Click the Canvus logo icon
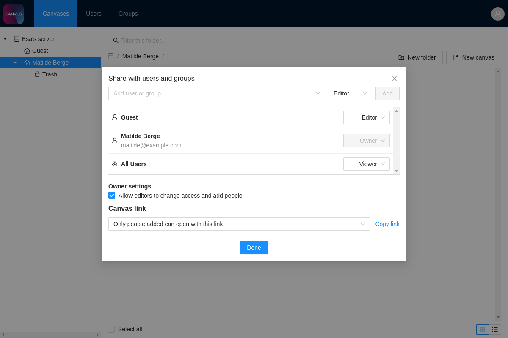508x338 pixels. [14, 14]
